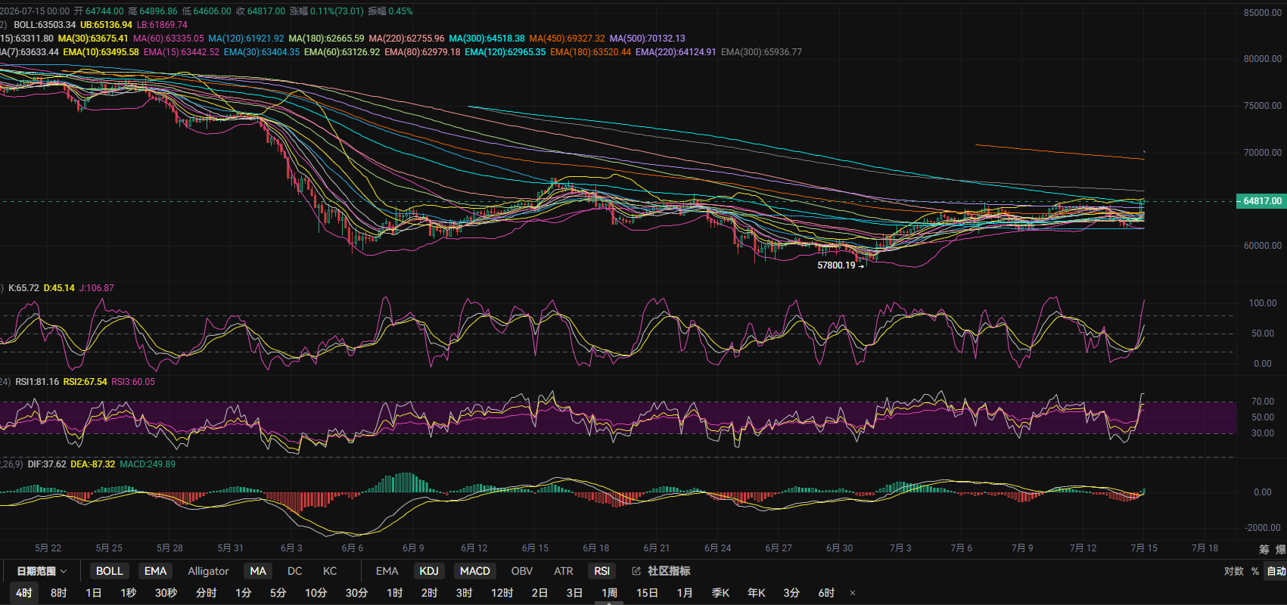Enable the OBV indicator
The width and height of the screenshot is (1287, 605).
click(522, 571)
